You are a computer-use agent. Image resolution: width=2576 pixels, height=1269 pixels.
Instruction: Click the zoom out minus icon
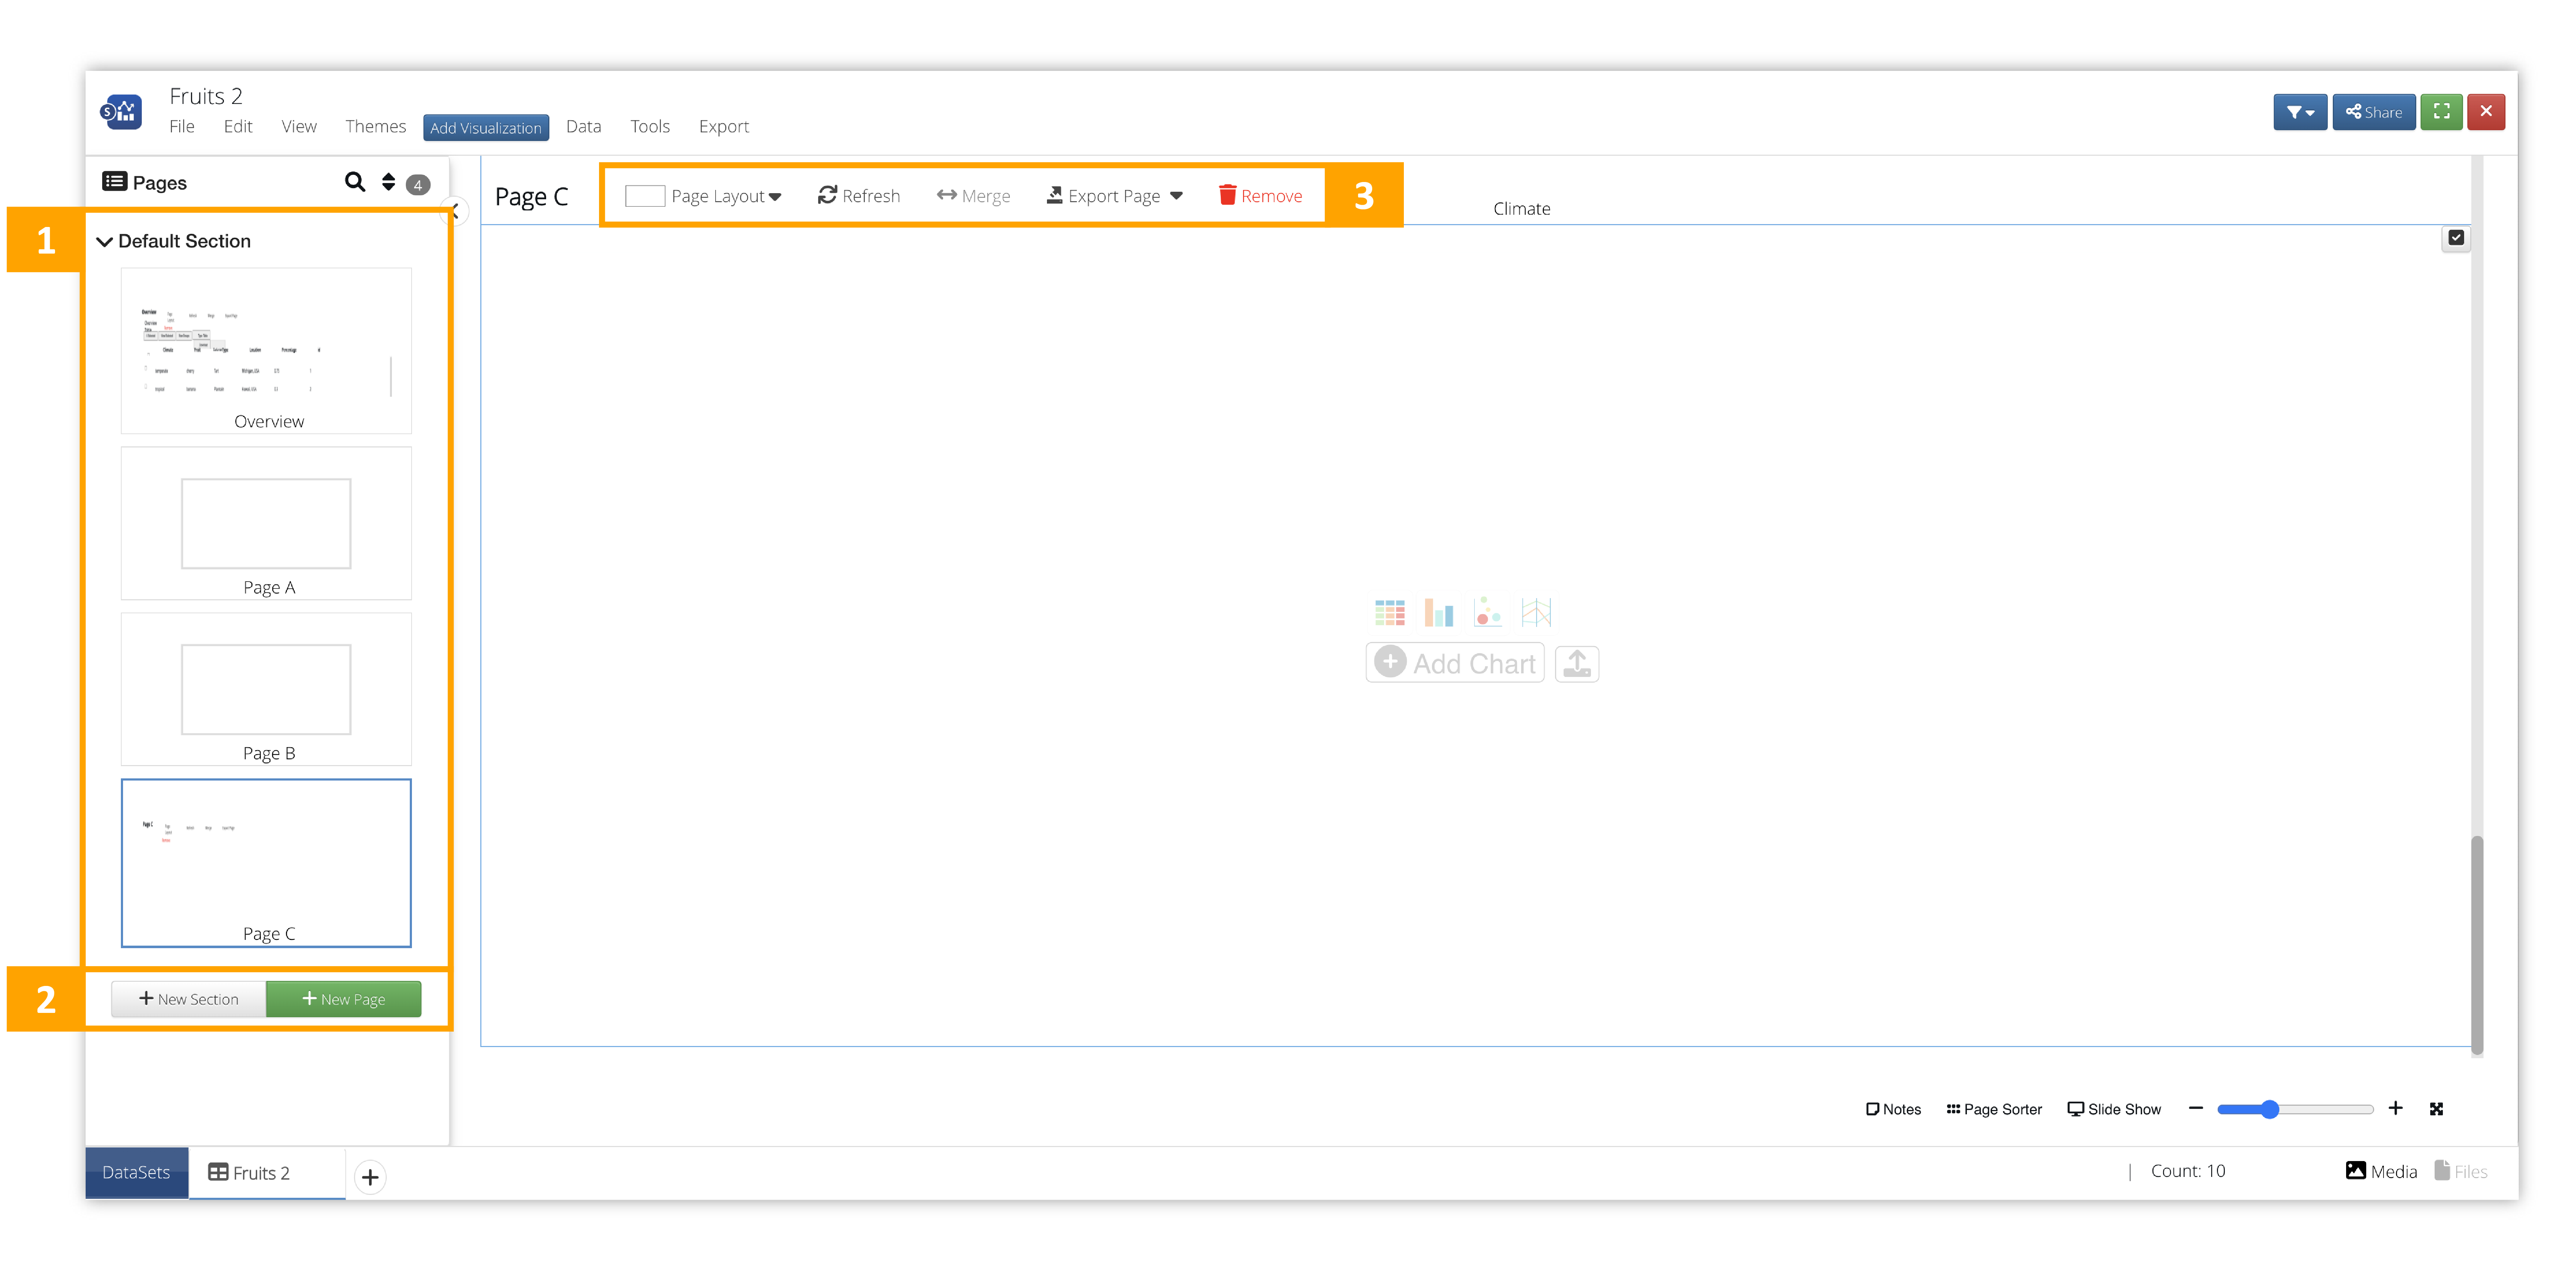(x=2196, y=1108)
